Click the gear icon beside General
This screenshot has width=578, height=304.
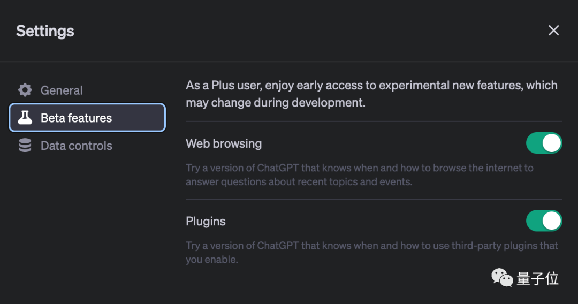click(25, 90)
